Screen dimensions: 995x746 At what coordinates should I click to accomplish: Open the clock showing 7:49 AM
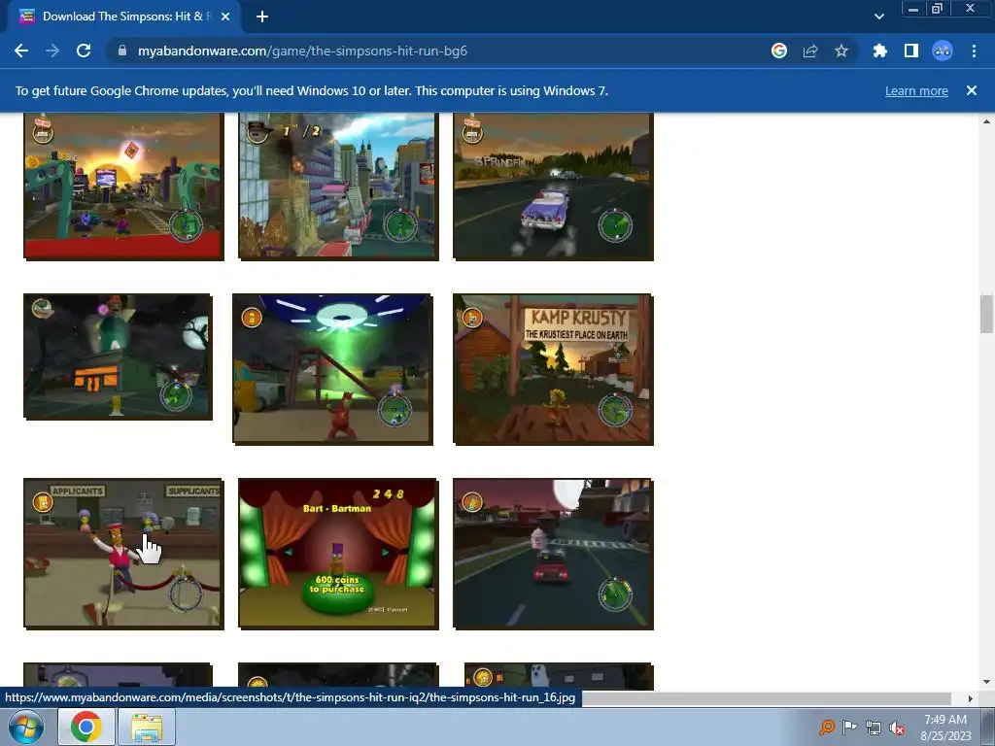point(945,727)
